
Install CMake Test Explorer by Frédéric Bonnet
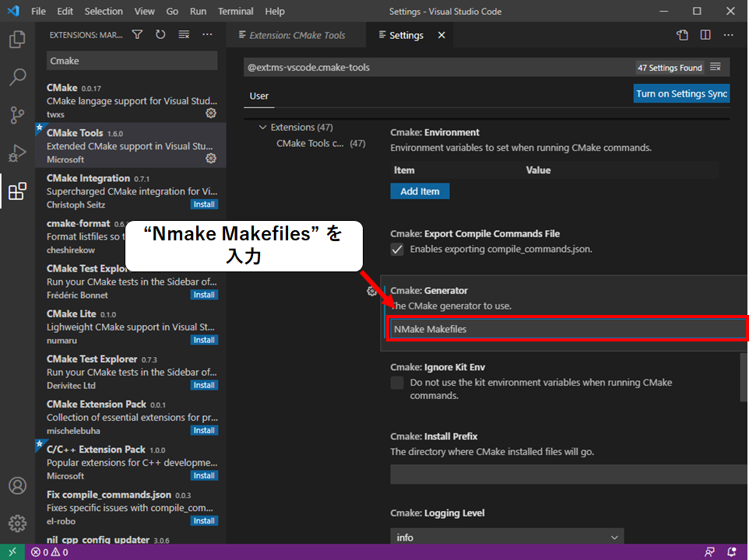click(204, 295)
